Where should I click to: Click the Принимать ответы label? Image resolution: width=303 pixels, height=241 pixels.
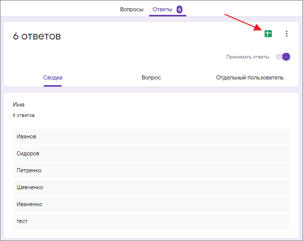248,57
